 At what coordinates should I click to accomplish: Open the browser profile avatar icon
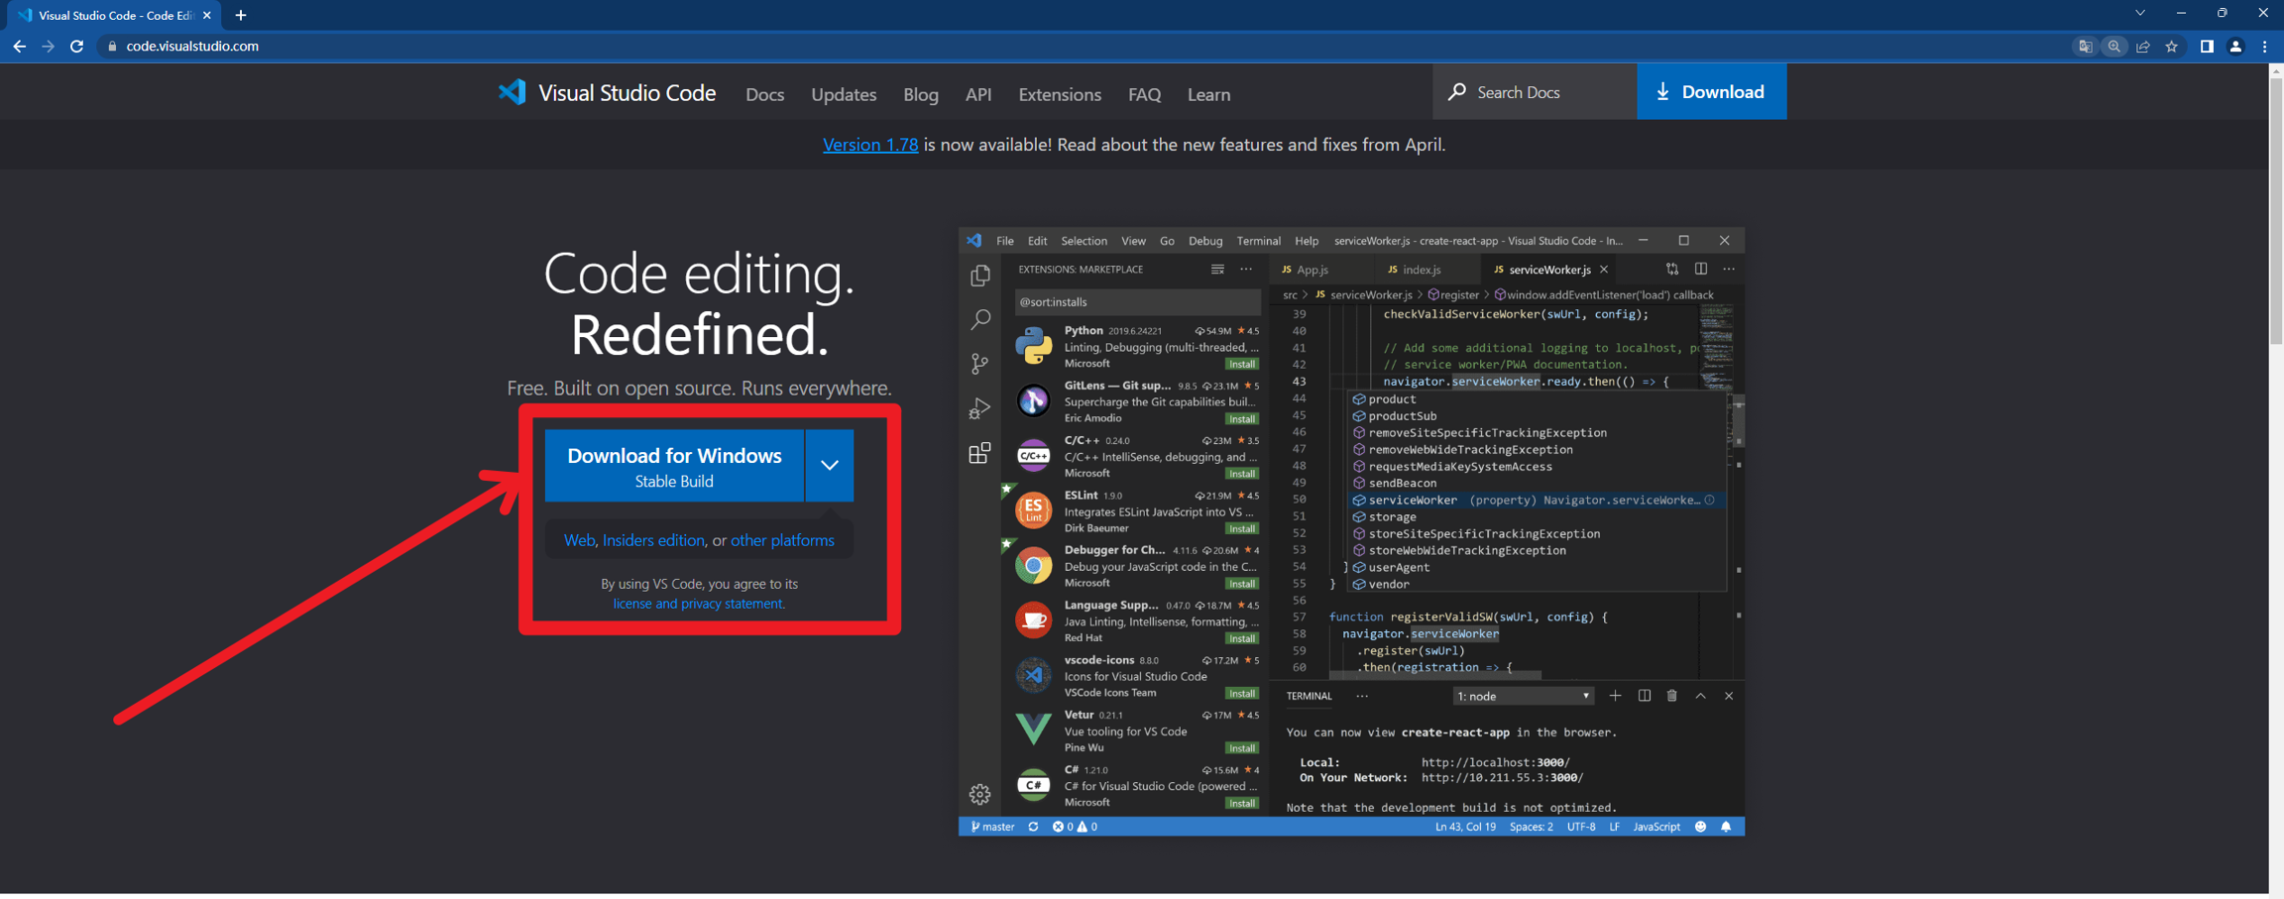[2235, 47]
